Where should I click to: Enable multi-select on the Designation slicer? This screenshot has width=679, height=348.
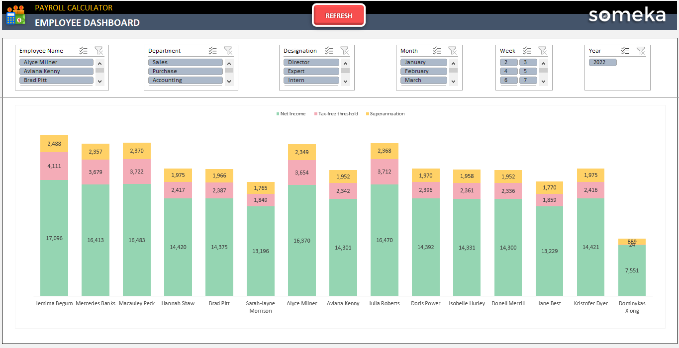[x=328, y=50]
